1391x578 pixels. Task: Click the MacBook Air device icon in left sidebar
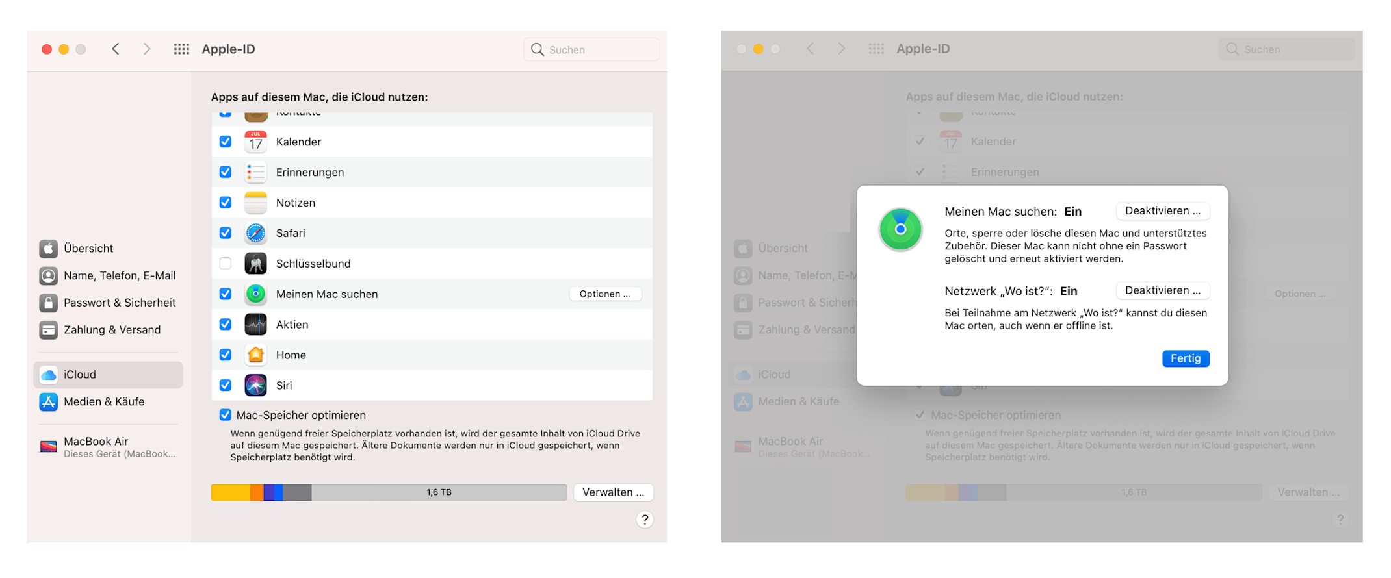(x=49, y=447)
